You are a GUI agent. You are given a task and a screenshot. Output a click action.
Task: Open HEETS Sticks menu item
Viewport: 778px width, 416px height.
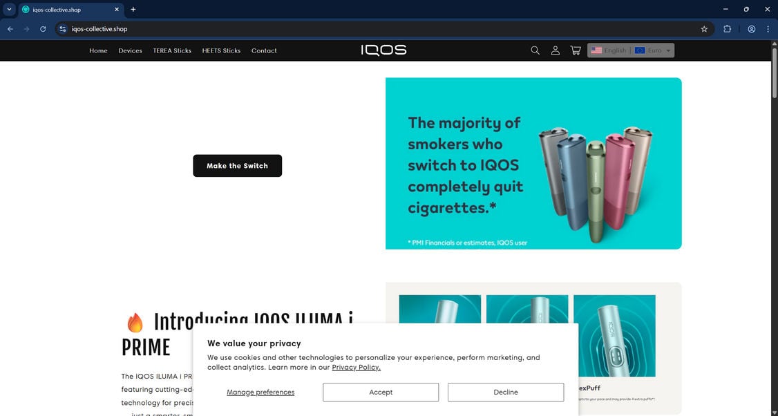221,50
